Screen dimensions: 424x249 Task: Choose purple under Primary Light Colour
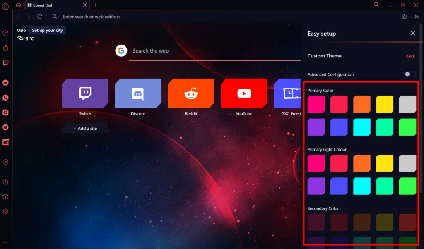click(x=316, y=186)
